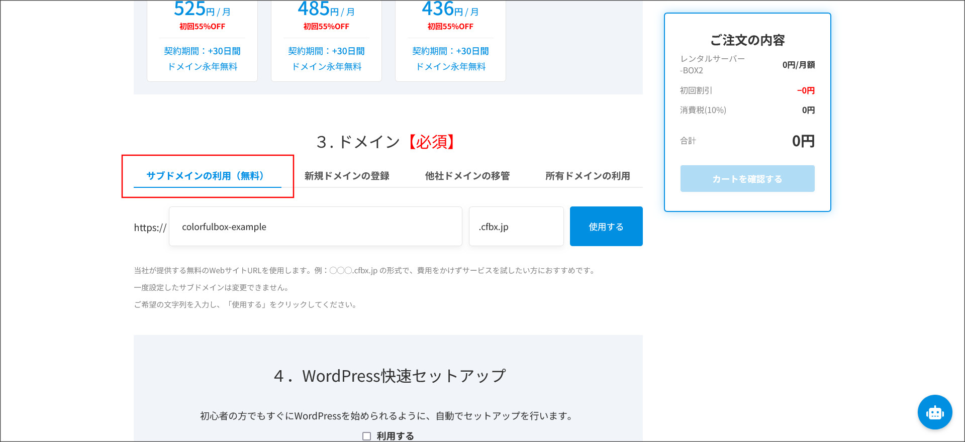965x442 pixels.
Task: Click the colorfulbox-example subdomain input field
Action: pos(315,227)
